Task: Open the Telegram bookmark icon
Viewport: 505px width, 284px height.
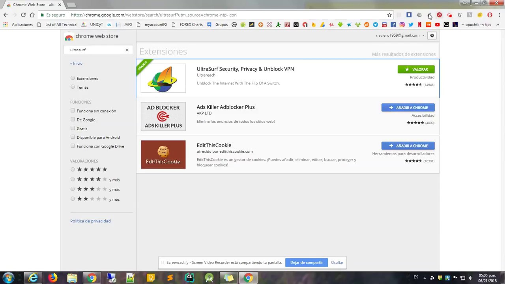Action: point(376,24)
